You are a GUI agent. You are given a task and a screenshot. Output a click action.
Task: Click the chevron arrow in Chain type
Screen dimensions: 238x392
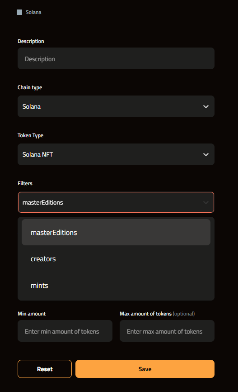206,106
